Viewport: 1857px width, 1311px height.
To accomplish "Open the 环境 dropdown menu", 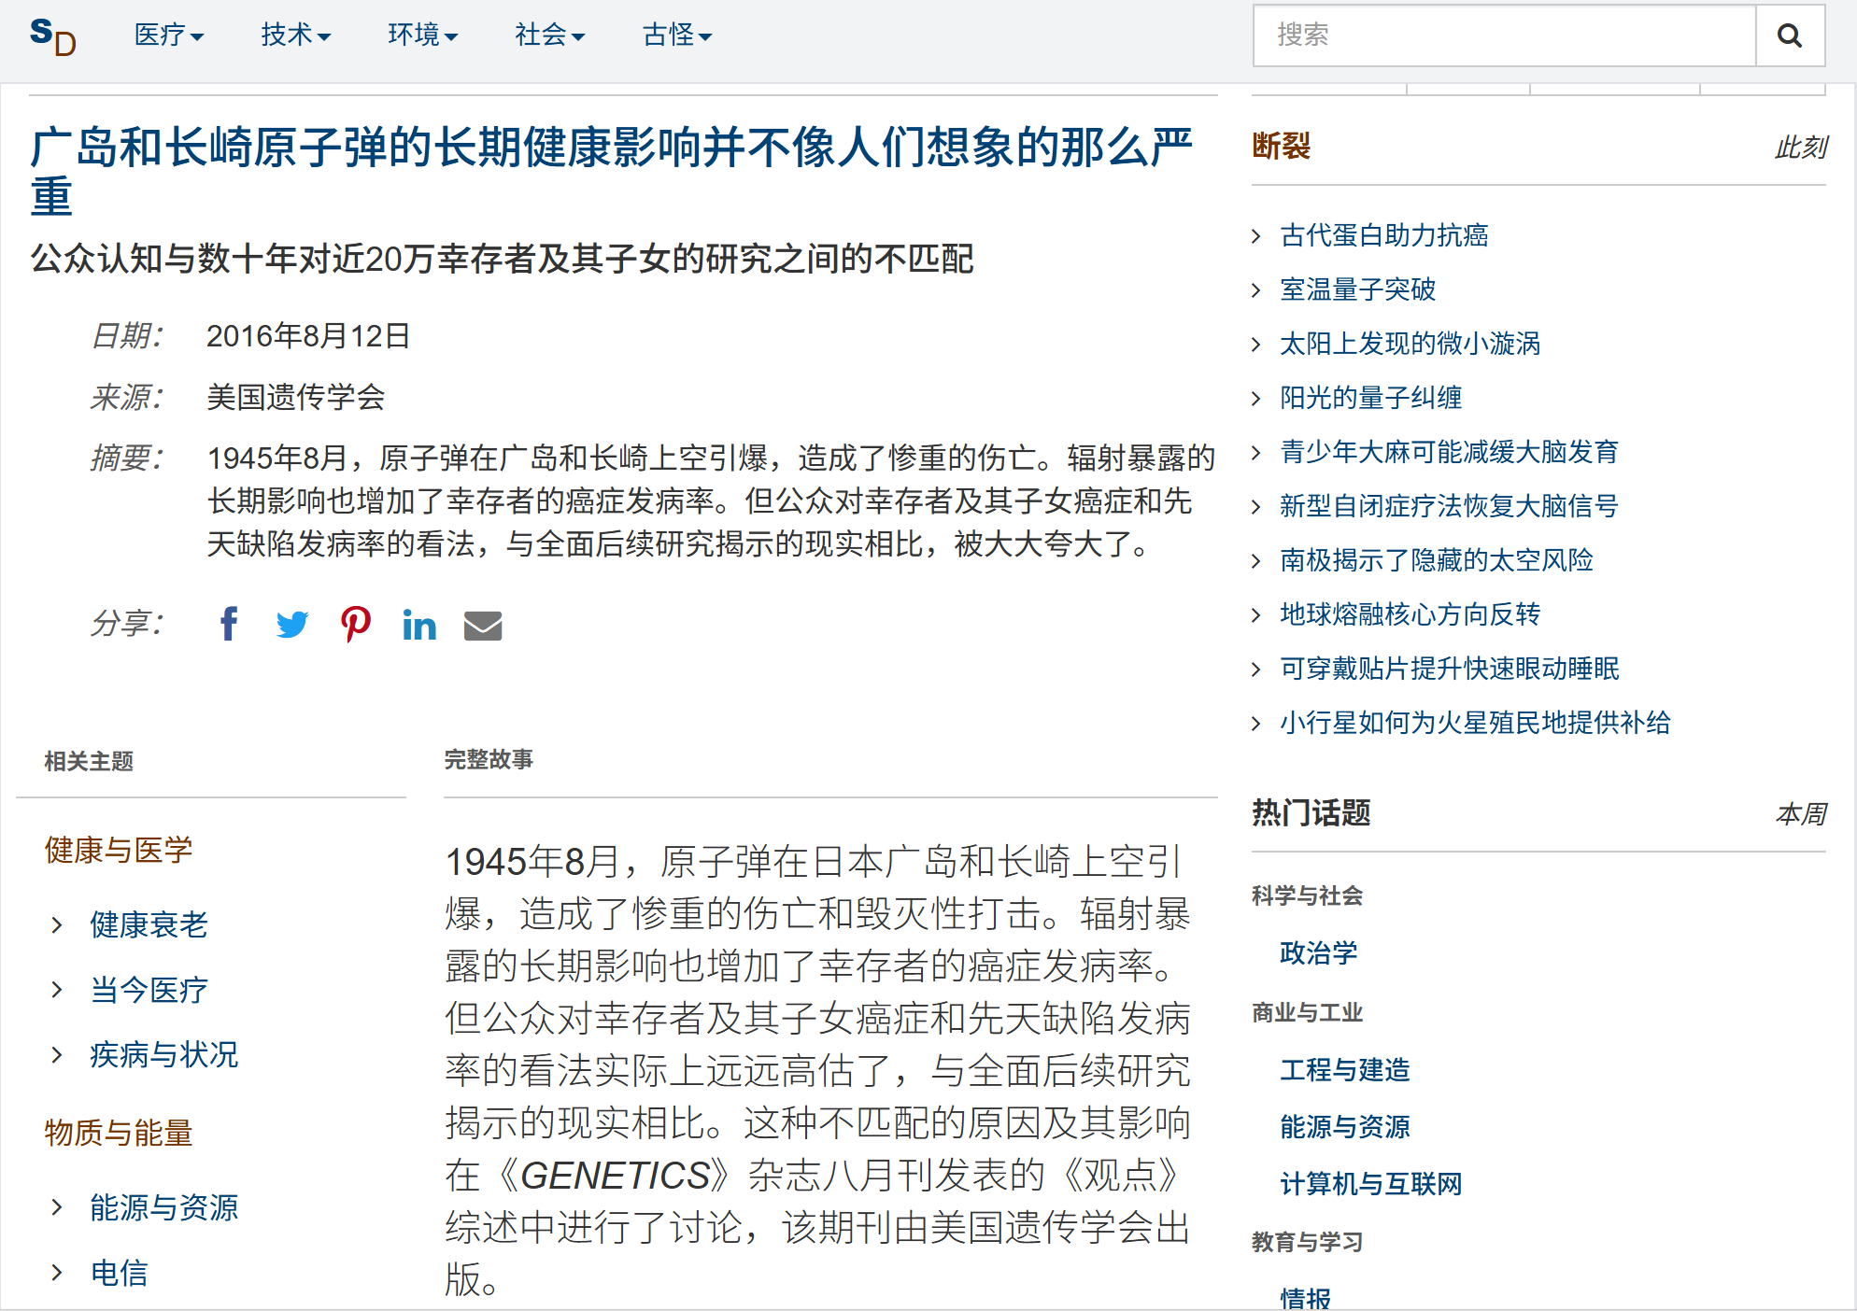I will (423, 35).
